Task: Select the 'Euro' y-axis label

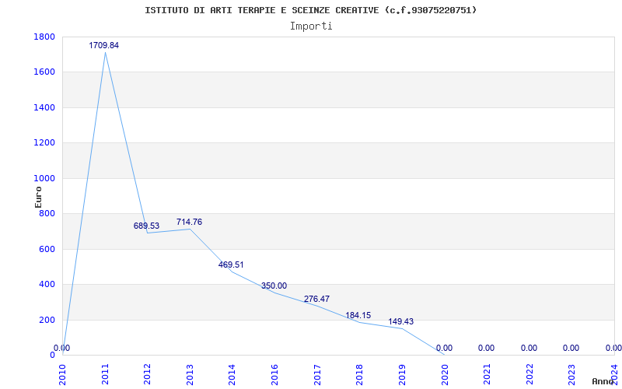Action: 38,197
